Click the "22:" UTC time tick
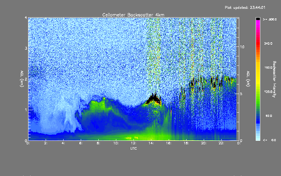Viewport: 281px width, 176px height. coord(222,143)
